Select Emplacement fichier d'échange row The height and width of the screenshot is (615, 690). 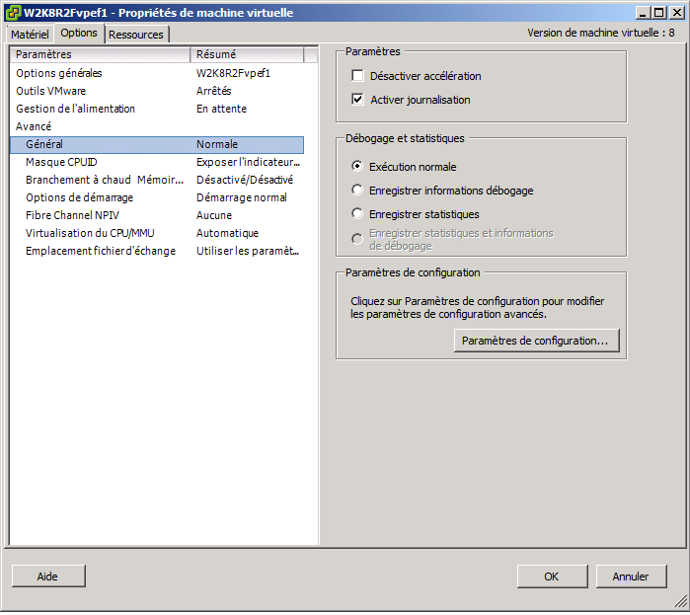click(x=157, y=251)
